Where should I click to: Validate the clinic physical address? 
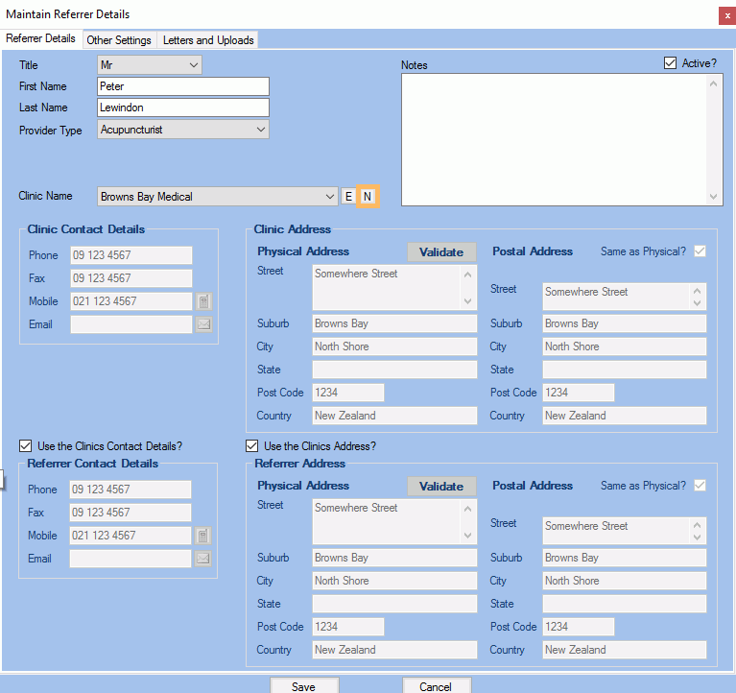(441, 252)
